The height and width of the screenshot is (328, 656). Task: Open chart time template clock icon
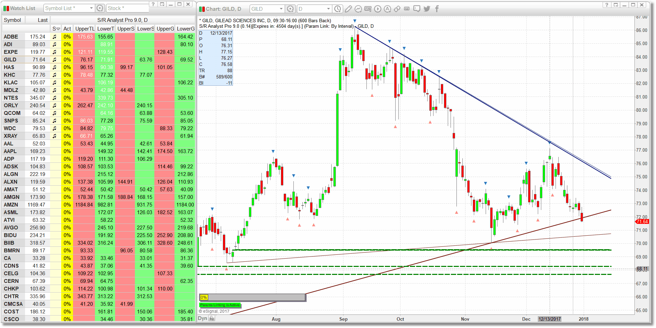337,9
